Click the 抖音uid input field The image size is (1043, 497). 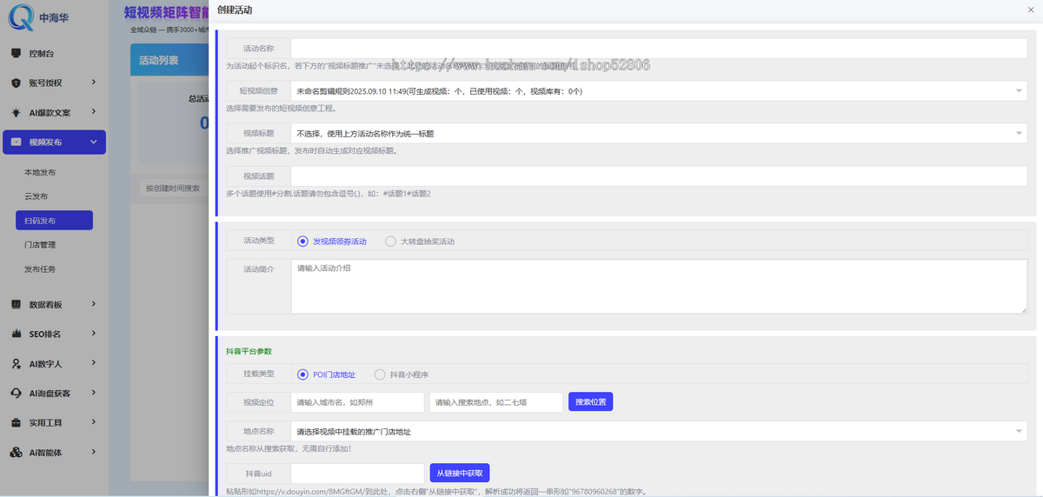[357, 473]
